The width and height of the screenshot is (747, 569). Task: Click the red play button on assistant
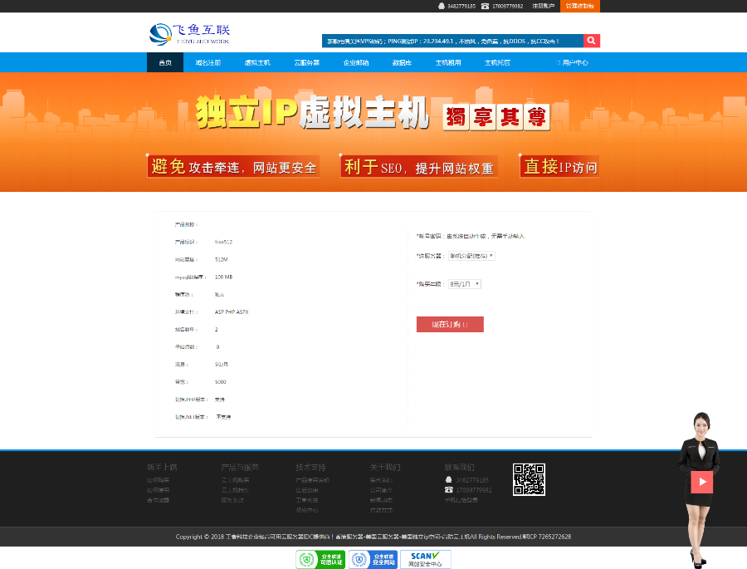(701, 482)
